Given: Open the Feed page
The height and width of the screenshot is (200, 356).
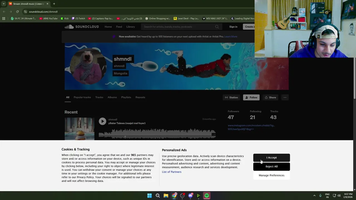Looking at the screenshot, I should coord(119,27).
